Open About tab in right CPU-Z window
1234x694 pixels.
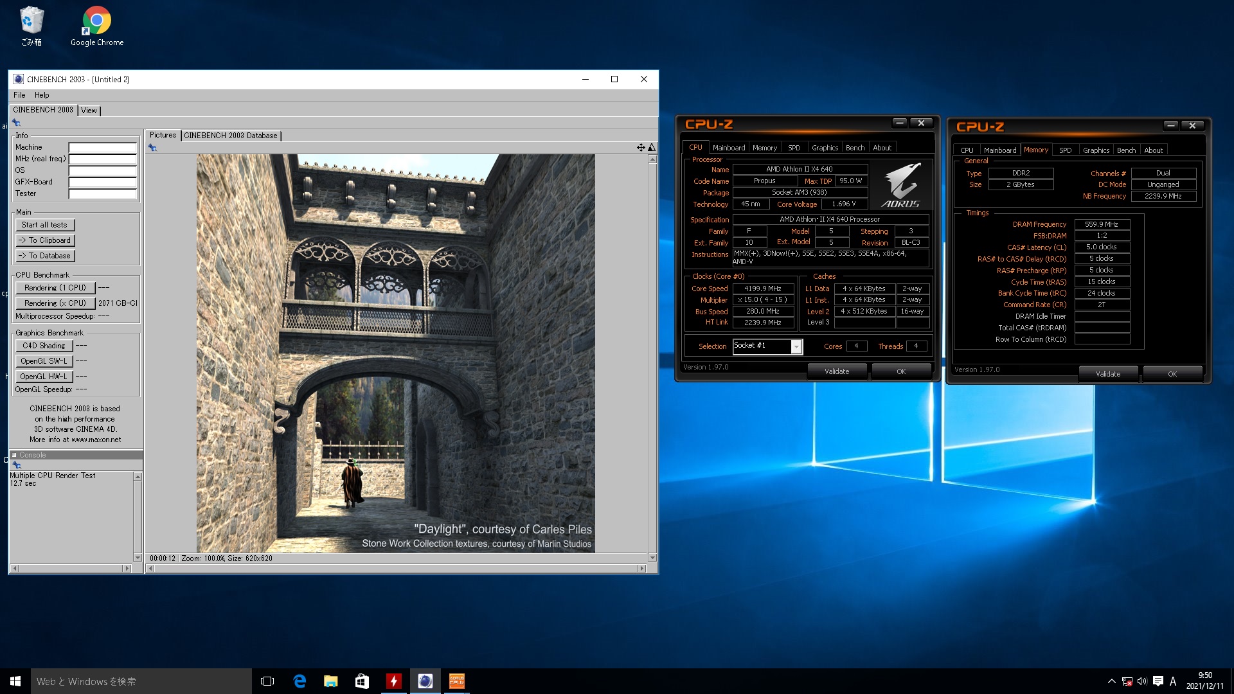1153,150
